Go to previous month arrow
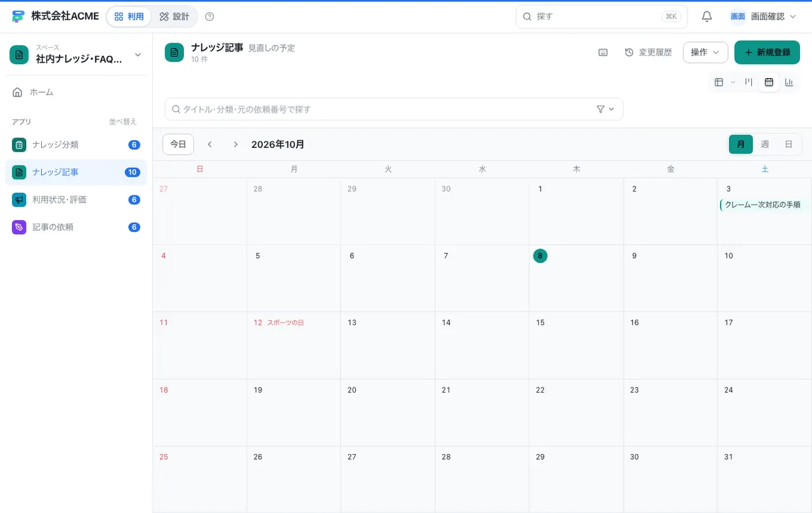The width and height of the screenshot is (812, 513). click(x=210, y=145)
